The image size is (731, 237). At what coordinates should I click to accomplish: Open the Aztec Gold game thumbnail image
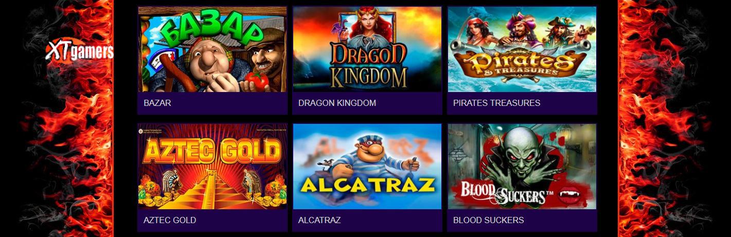tap(212, 167)
